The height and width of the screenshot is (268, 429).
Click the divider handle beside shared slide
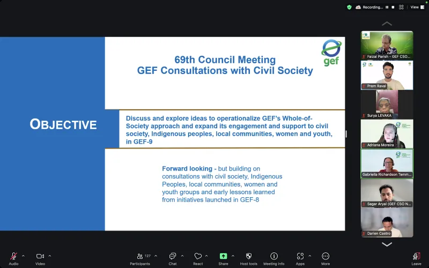[x=346, y=134]
